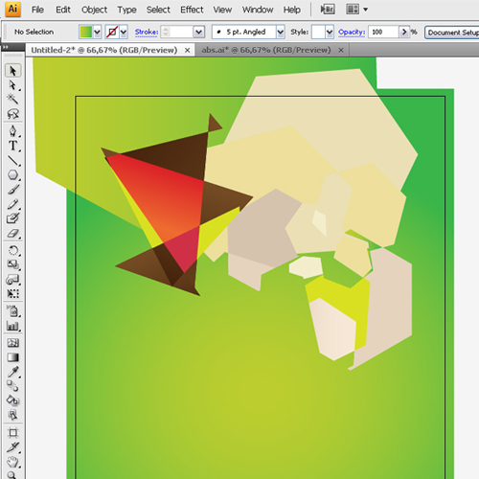Image resolution: width=479 pixels, height=479 pixels.
Task: Choose the Slice tool
Action: [x=12, y=447]
